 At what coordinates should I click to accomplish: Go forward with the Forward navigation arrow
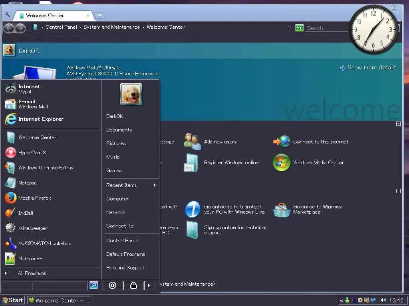(x=20, y=28)
